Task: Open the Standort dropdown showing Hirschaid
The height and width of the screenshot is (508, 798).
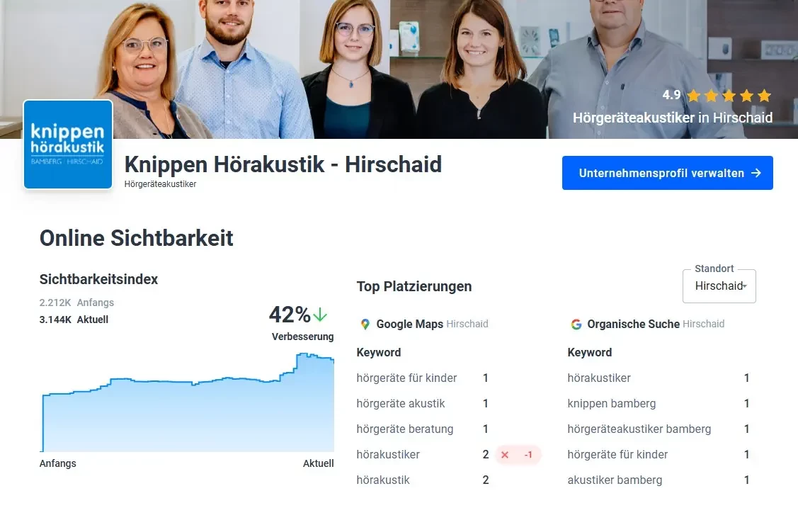Action: click(719, 286)
